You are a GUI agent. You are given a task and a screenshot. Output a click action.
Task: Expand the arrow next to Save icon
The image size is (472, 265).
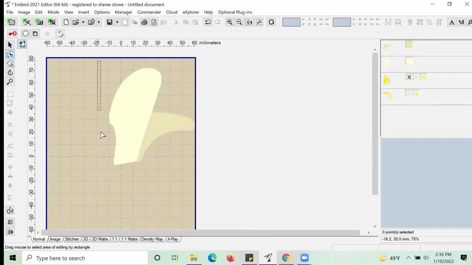click(x=117, y=22)
